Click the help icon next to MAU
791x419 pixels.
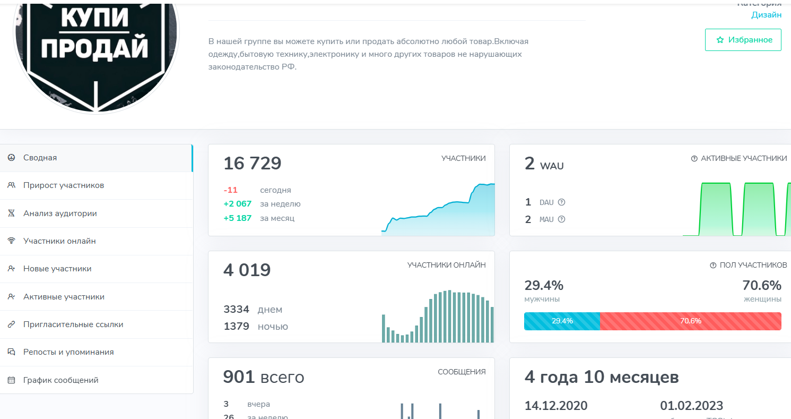coord(562,219)
